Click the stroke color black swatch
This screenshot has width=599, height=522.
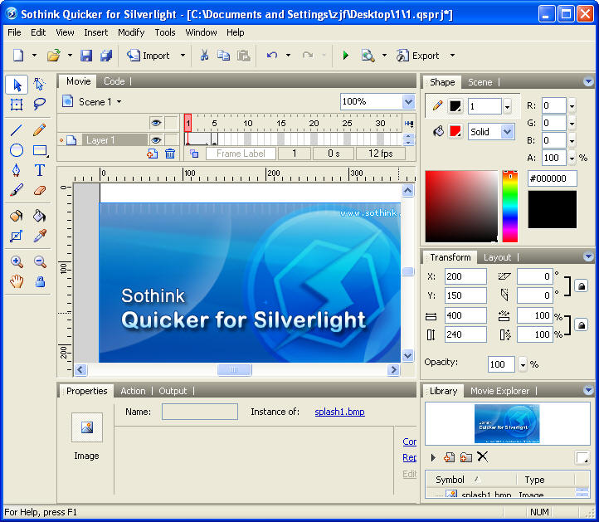(455, 106)
